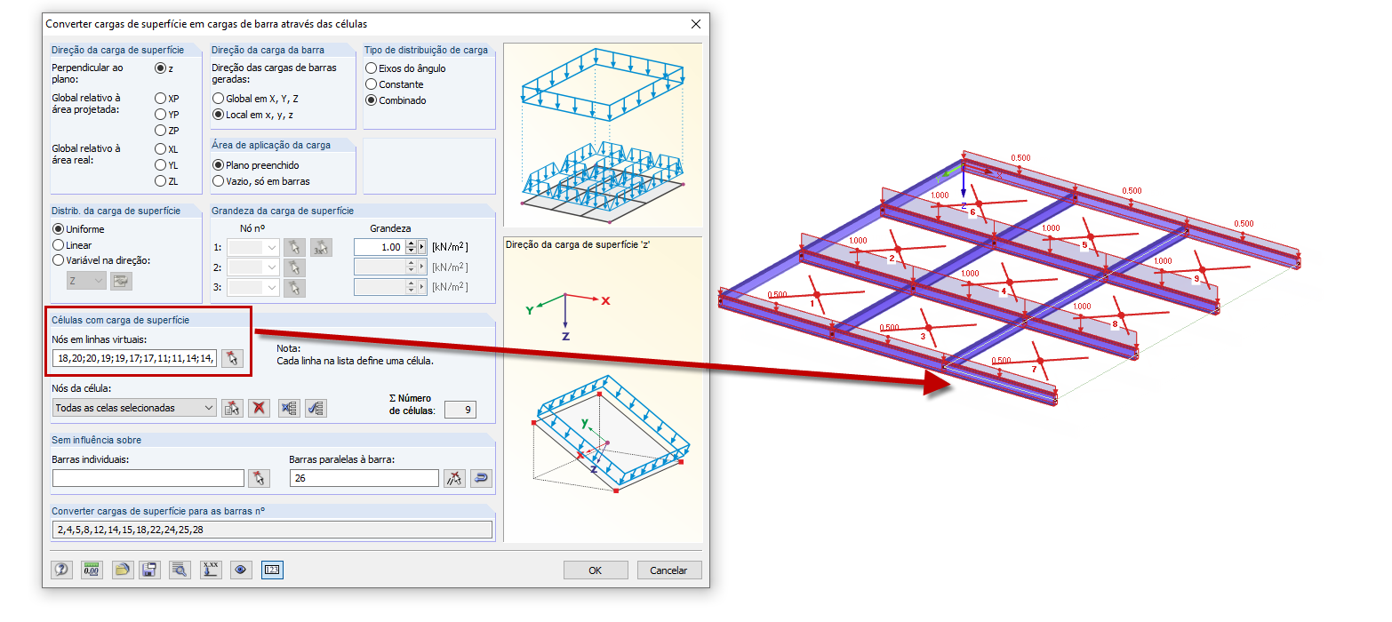
Task: Pick nodes for virtual lines with cursor icon
Action: 232,358
